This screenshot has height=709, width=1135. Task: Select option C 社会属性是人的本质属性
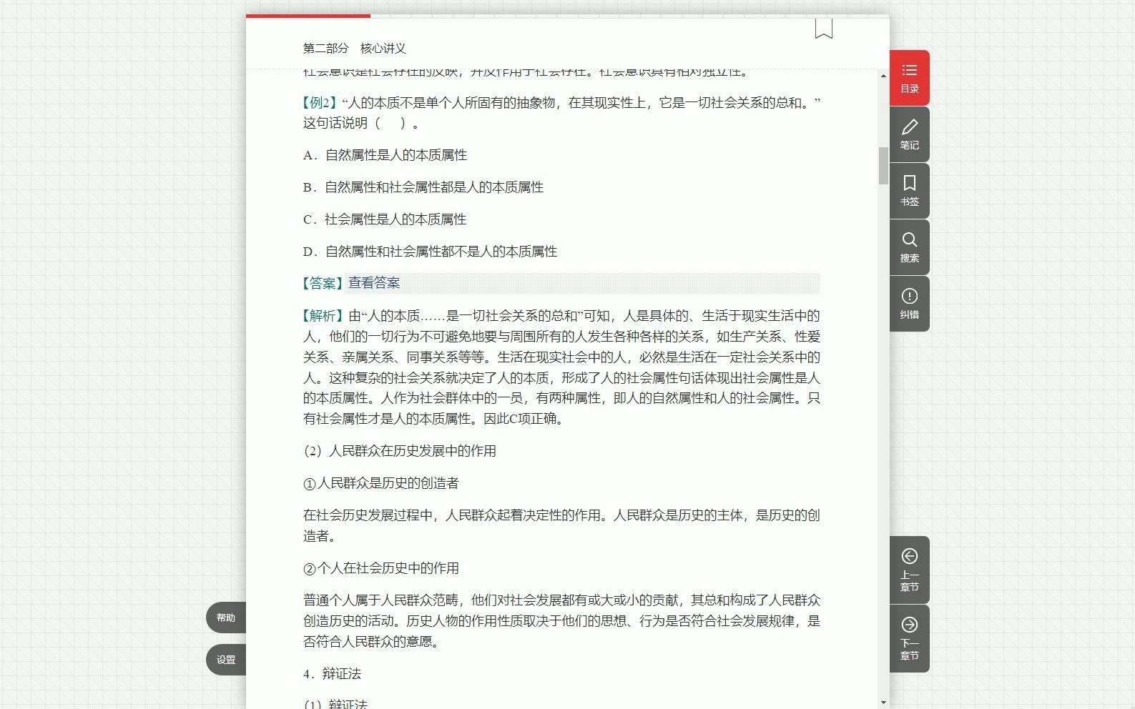click(x=385, y=219)
